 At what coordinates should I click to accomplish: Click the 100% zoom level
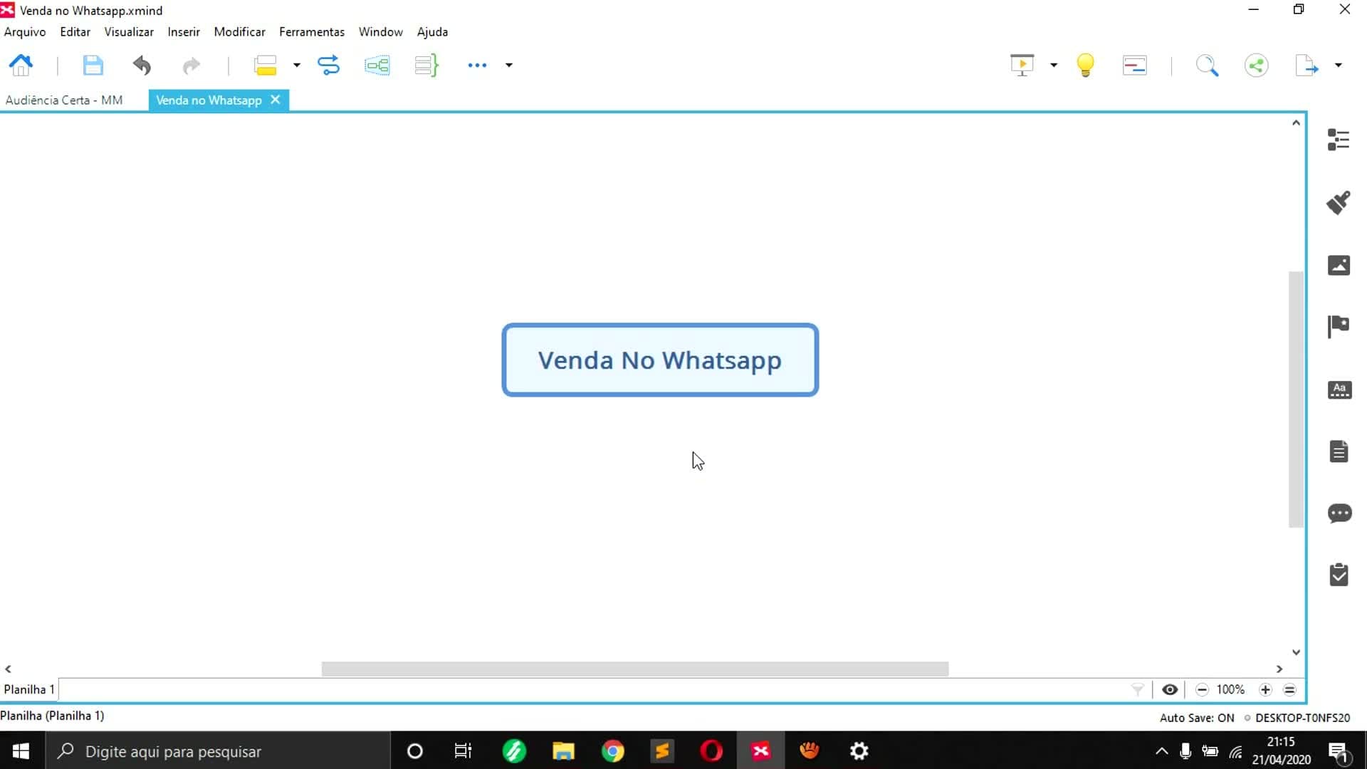(1230, 689)
